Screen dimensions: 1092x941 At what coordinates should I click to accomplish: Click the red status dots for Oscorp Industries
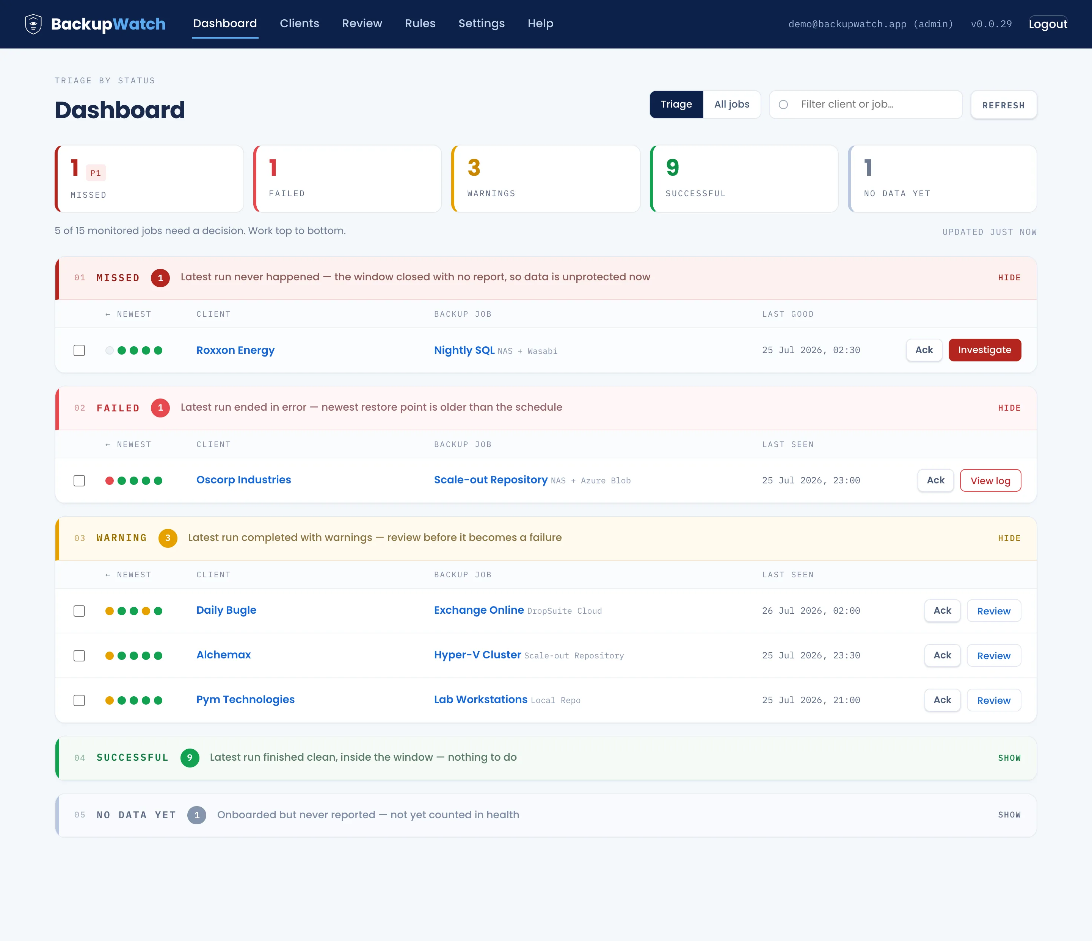pos(134,480)
